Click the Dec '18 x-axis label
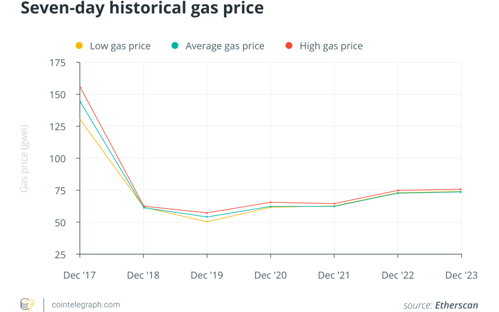Viewport: 499px width, 312px height. tap(143, 275)
